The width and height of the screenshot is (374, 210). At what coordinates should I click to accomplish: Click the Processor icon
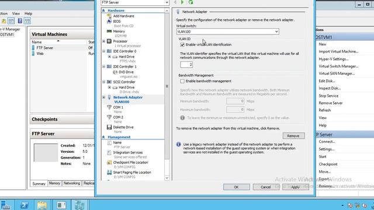pyautogui.click(x=109, y=41)
